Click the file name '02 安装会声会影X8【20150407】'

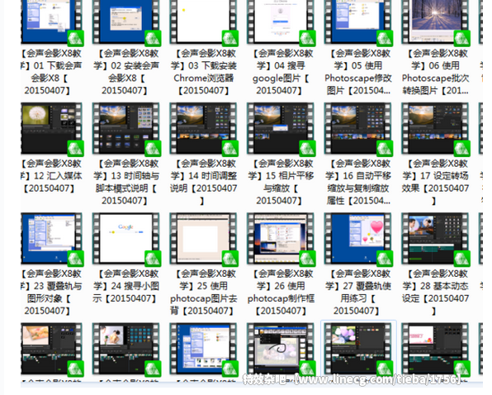click(x=125, y=72)
